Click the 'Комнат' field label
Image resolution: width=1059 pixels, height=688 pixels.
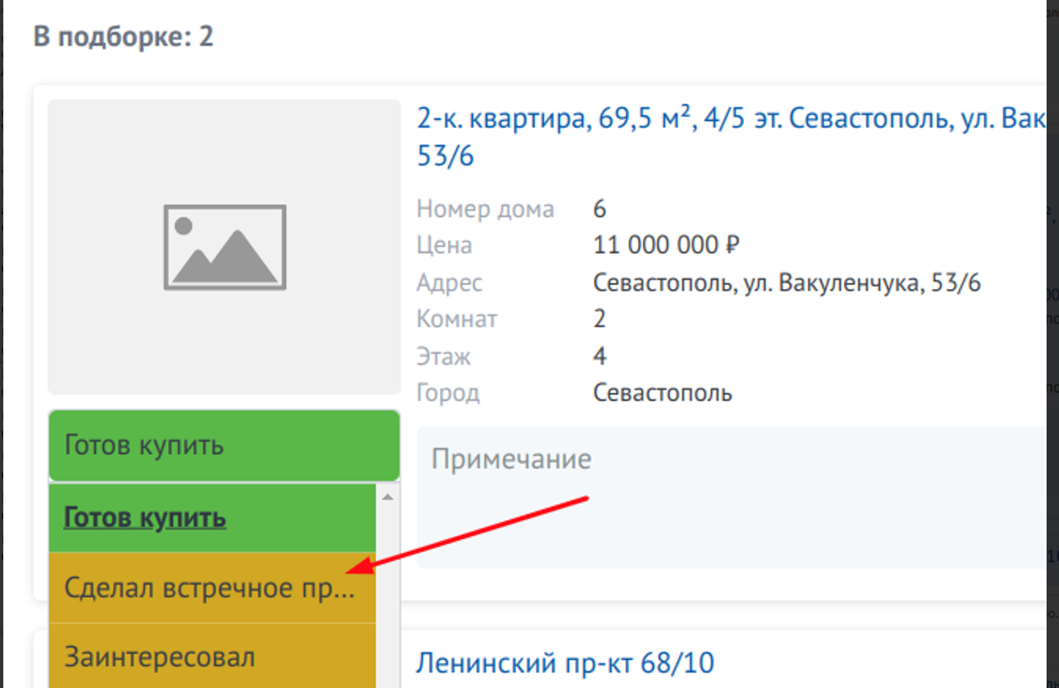457,319
